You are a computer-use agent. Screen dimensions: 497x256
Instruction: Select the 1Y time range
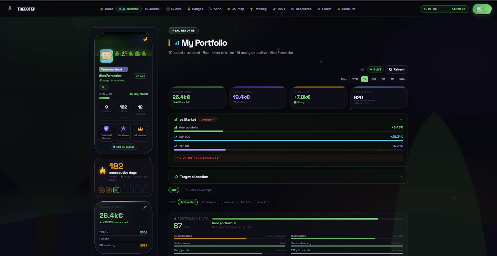(365, 79)
